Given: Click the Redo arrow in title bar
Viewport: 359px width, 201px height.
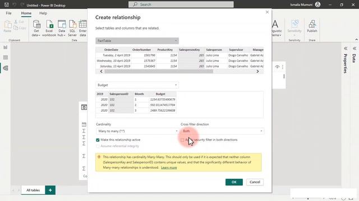Looking at the screenshot, I should [22, 4].
